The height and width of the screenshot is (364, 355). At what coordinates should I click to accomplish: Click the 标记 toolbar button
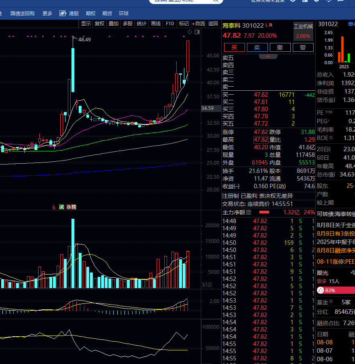click(184, 24)
